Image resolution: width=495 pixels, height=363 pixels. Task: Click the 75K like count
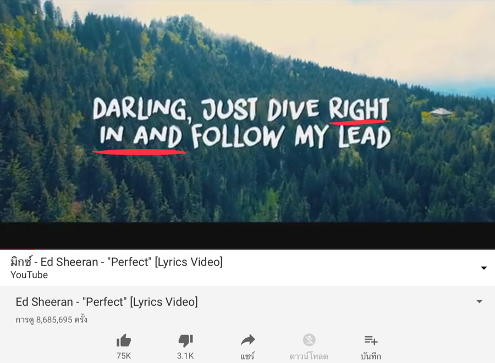click(x=123, y=356)
